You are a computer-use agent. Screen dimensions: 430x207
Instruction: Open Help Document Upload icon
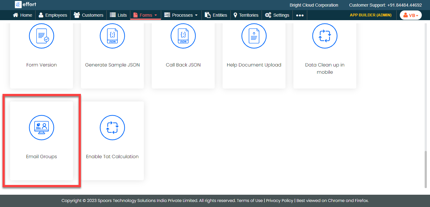coord(254,36)
